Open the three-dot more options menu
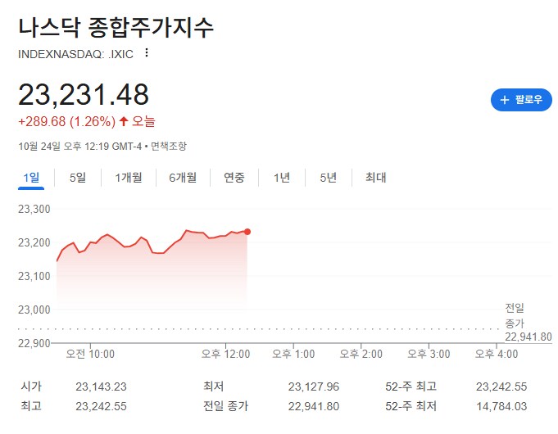 147,52
